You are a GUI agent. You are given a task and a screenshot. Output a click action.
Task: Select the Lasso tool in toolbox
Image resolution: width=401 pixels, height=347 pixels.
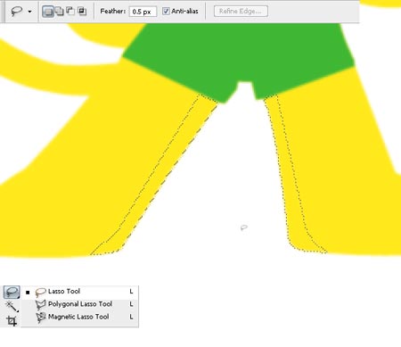(12, 292)
